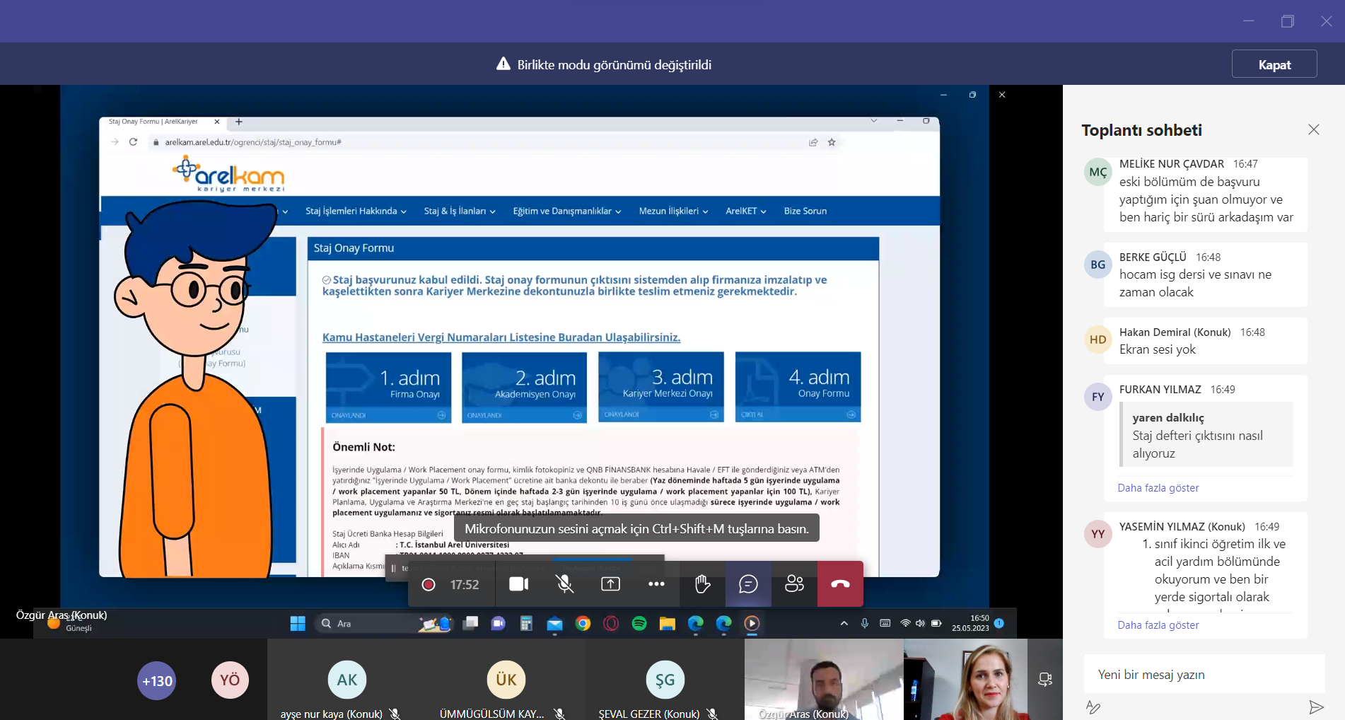Open the quoted yaren dalkılıç reply

(x=1206, y=435)
